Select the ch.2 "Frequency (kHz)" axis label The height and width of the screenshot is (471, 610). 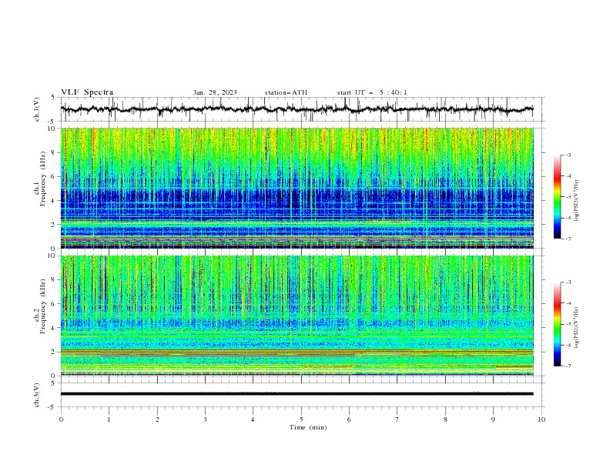pos(43,307)
